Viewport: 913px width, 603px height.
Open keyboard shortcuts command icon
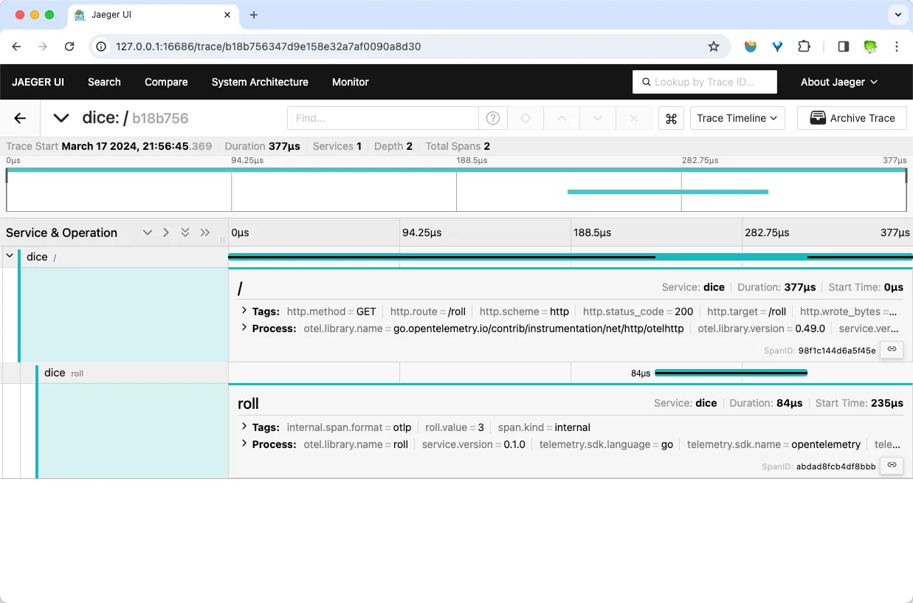[671, 118]
